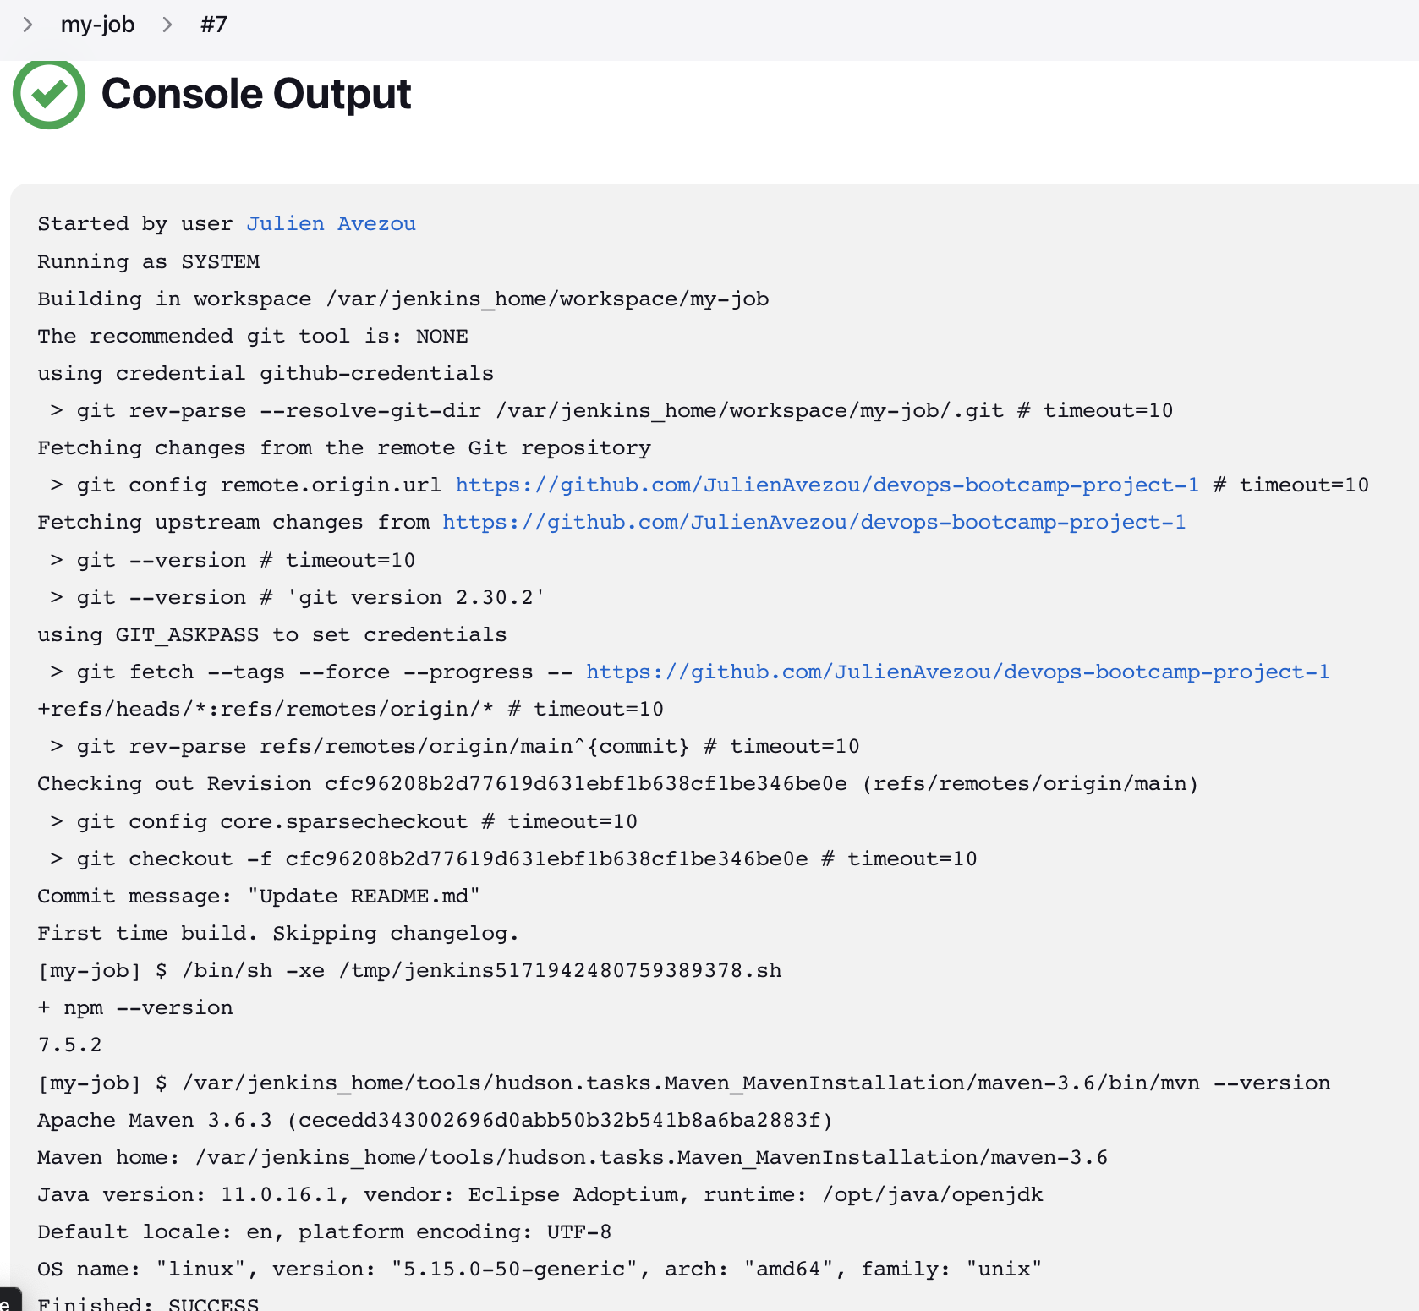1419x1311 pixels.
Task: Click 'using GIT_ASKPASS to set credentials' line
Action: pyautogui.click(x=272, y=635)
